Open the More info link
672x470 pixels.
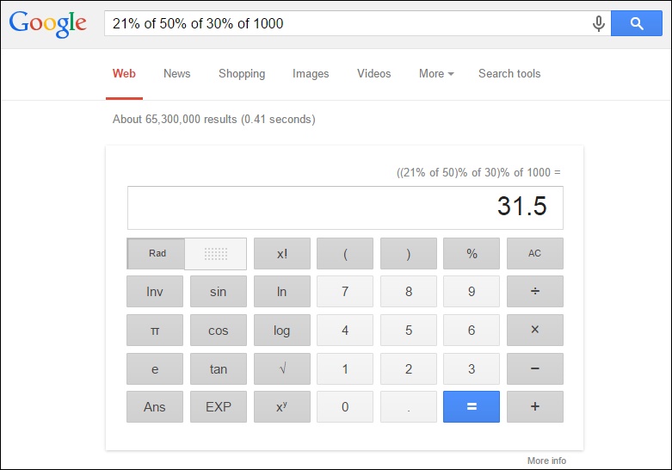click(546, 461)
